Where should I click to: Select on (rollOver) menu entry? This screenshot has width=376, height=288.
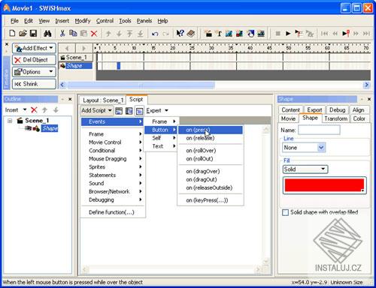point(211,151)
